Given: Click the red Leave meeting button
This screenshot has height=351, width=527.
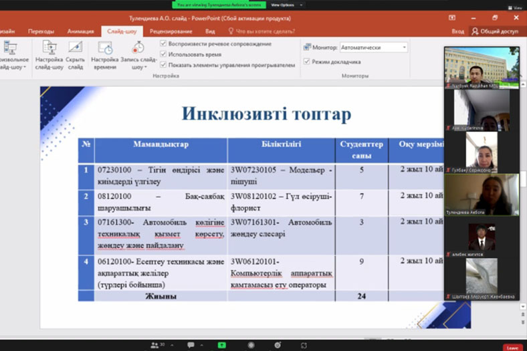Looking at the screenshot, I should tap(513, 347).
